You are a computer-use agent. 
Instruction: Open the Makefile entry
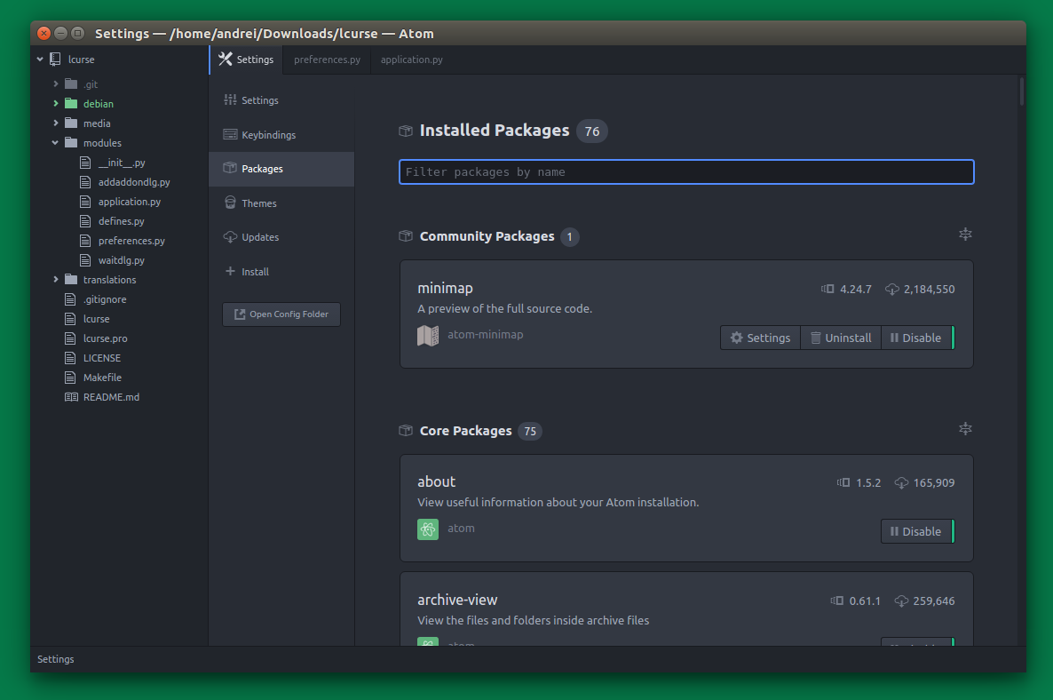click(x=102, y=378)
